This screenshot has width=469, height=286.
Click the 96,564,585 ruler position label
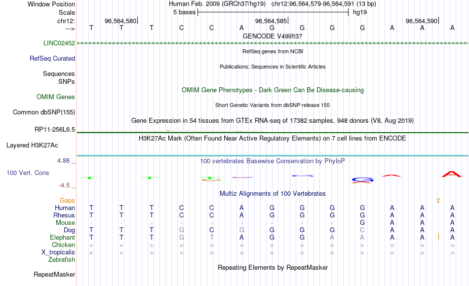[x=271, y=21]
